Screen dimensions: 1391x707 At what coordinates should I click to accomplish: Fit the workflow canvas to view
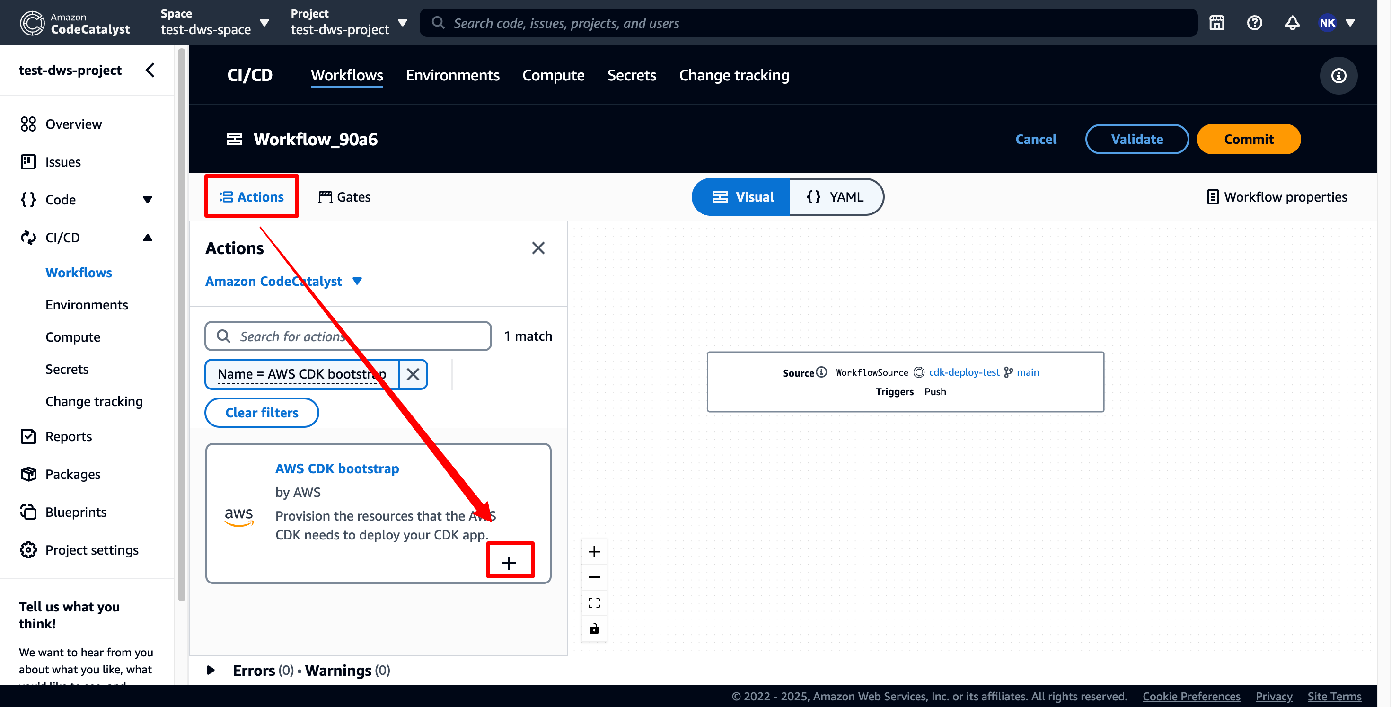(593, 602)
